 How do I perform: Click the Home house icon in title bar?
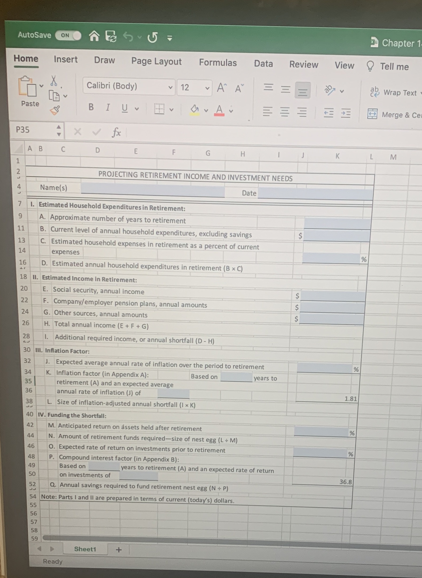pos(94,36)
